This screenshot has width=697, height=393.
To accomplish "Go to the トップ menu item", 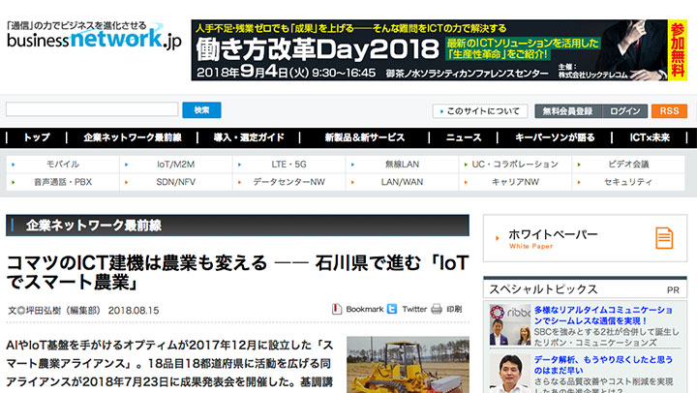I will click(x=37, y=137).
